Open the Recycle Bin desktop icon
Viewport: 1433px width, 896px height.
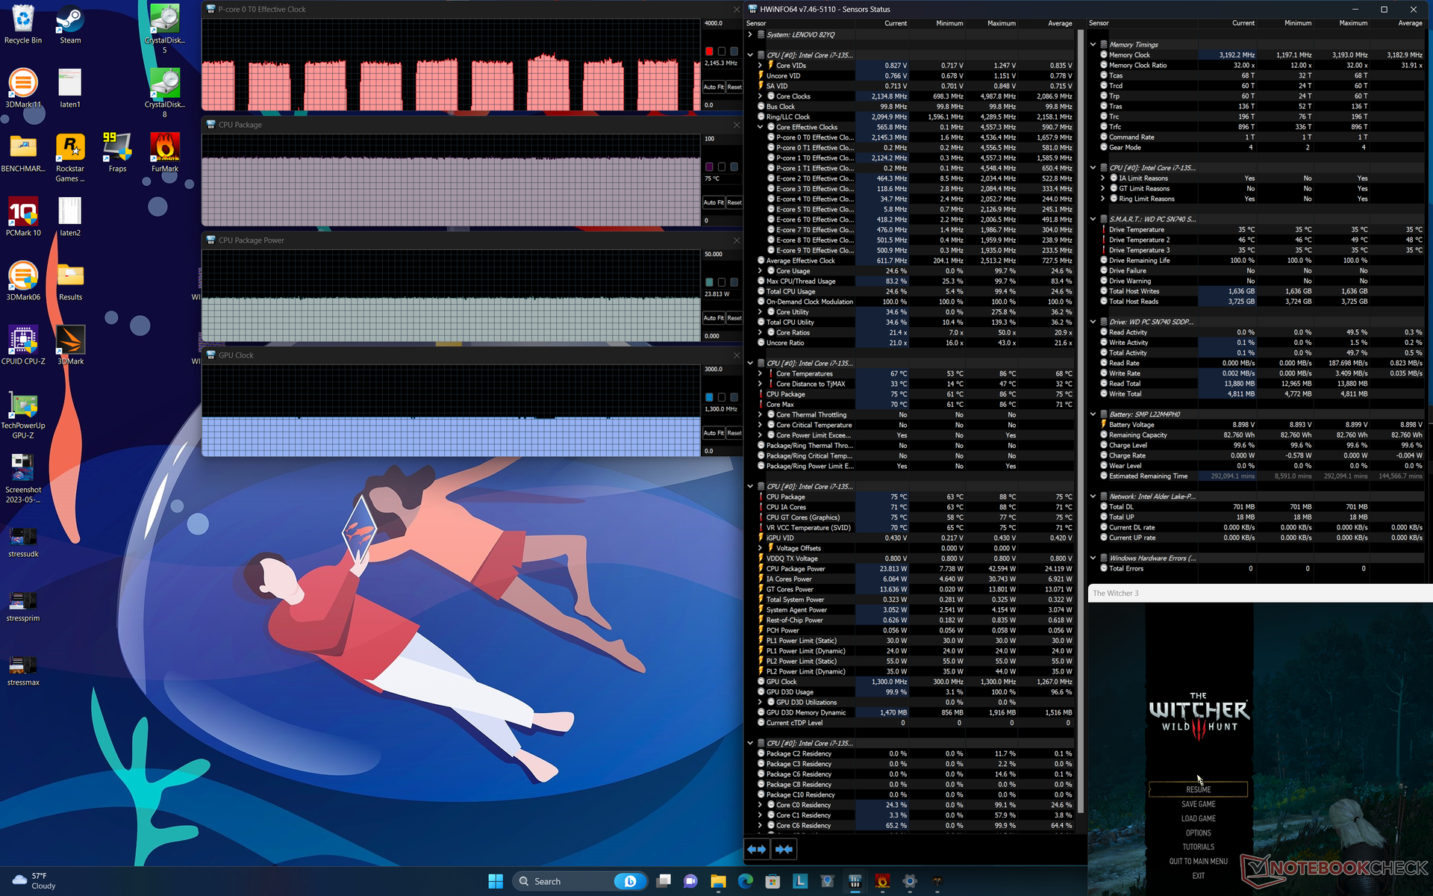point(23,25)
